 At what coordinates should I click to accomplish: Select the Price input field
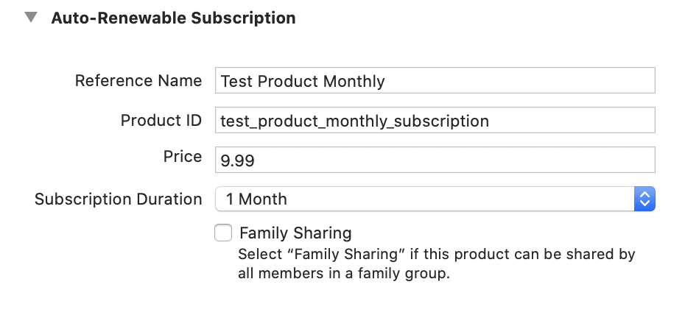click(x=435, y=160)
